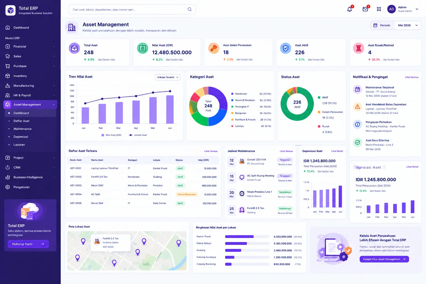The height and width of the screenshot is (284, 426).
Task: Expand the Purchase sidebar module
Action: point(30,66)
